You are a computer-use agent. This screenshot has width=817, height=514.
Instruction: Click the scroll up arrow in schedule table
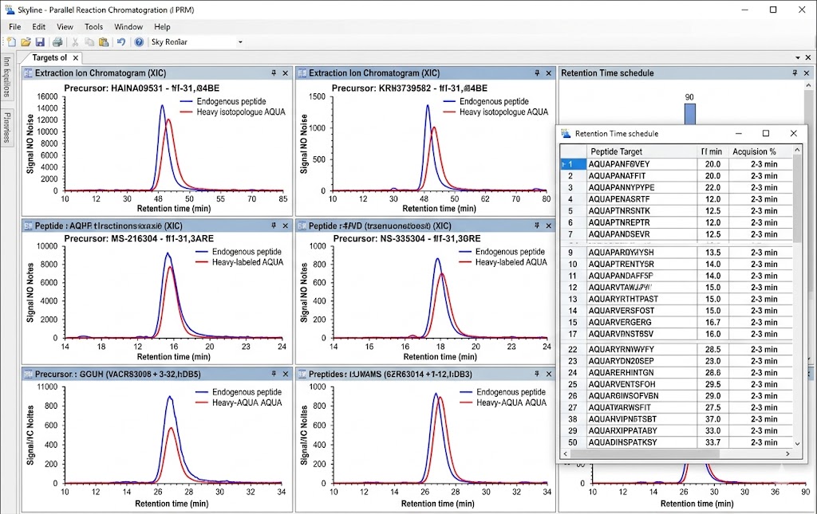tap(797, 151)
